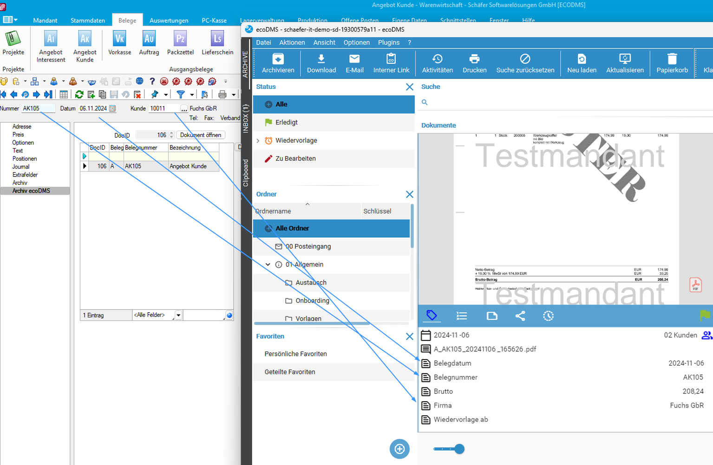The height and width of the screenshot is (465, 713).
Task: Close the Favoriten panel
Action: (409, 336)
